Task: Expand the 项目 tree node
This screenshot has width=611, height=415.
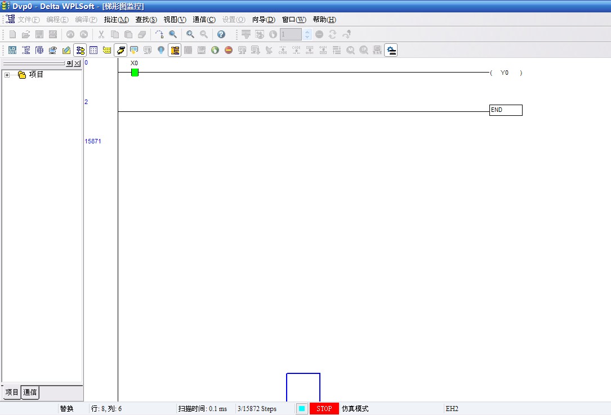Action: [7, 75]
